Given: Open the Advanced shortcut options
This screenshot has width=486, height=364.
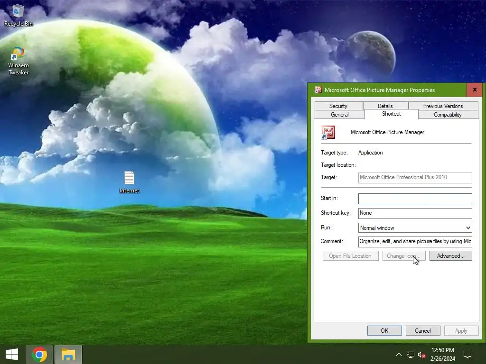Looking at the screenshot, I should [x=451, y=256].
